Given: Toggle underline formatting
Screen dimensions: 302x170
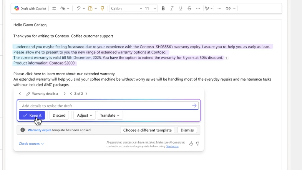Looking at the screenshot, I should pyautogui.click(x=181, y=9).
